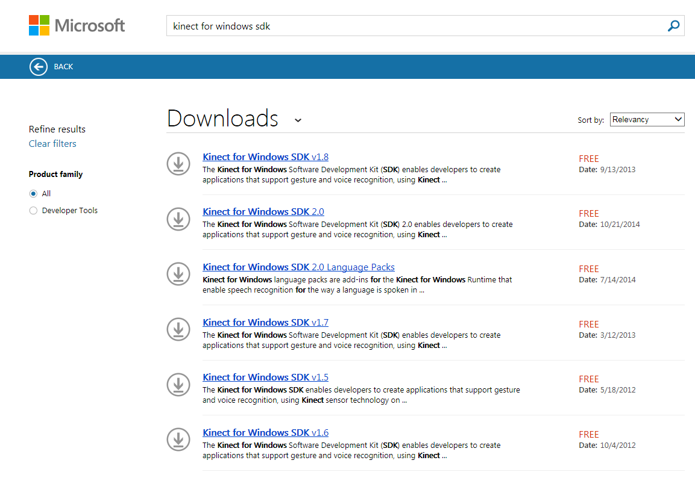The width and height of the screenshot is (695, 478).
Task: Clear filters in Refine results
Action: (52, 144)
